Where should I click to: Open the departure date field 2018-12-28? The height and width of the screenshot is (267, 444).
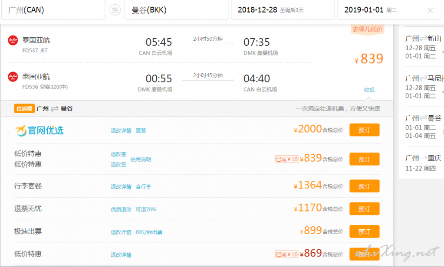[x=283, y=10]
